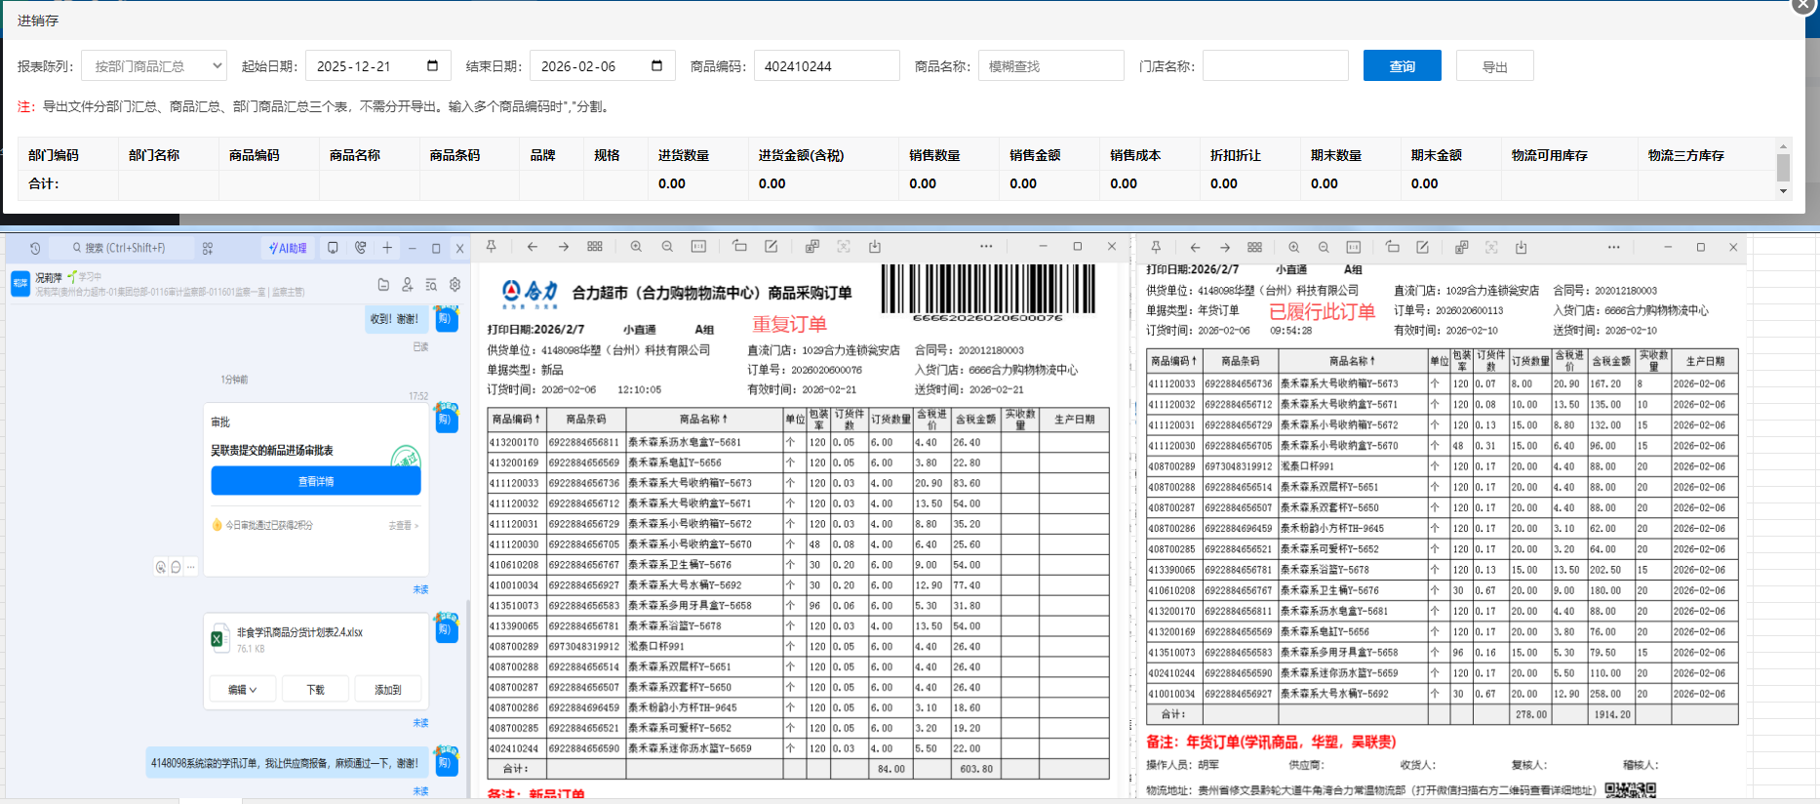The image size is (1820, 804).
Task: Zoom in on left order image viewer
Action: point(636,247)
